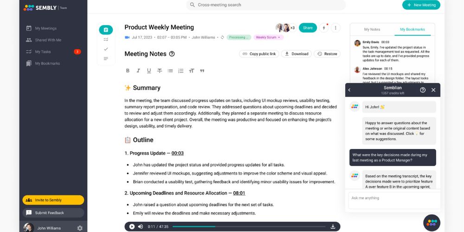This screenshot has width=464, height=232.
Task: Open the tasks checklist view icon
Action: coord(106,39)
